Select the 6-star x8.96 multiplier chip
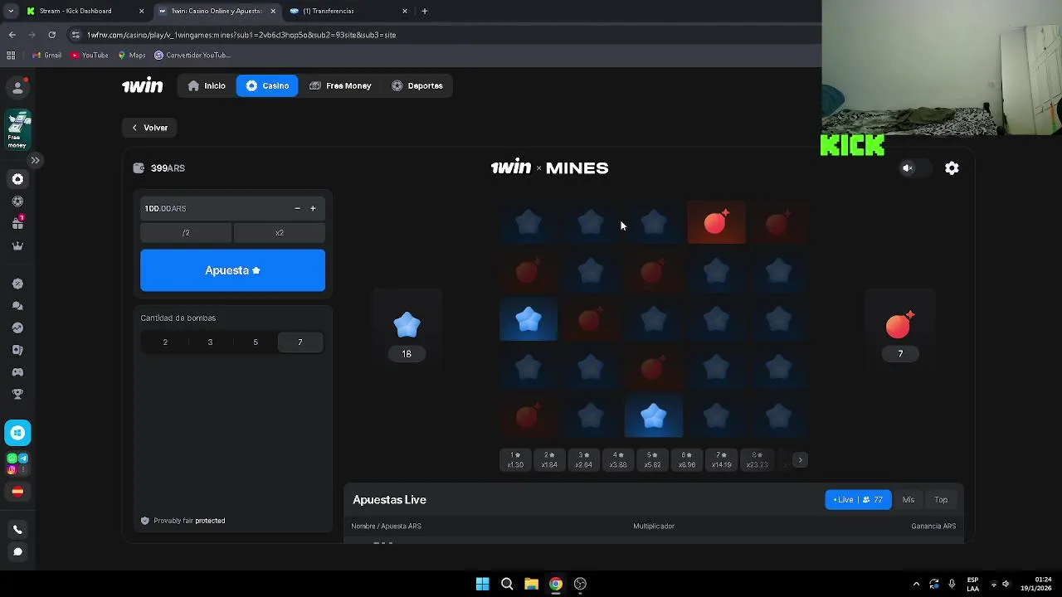This screenshot has height=597, width=1062. [x=687, y=460]
